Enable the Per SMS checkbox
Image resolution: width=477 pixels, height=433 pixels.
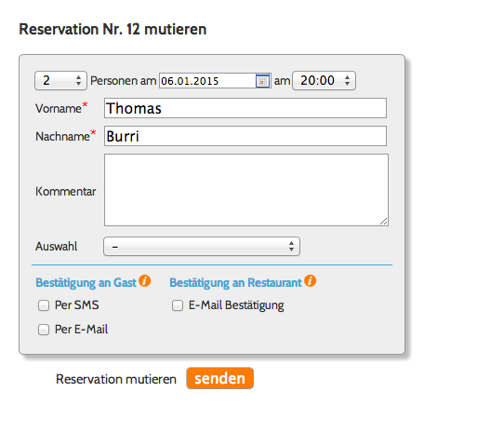[44, 305]
